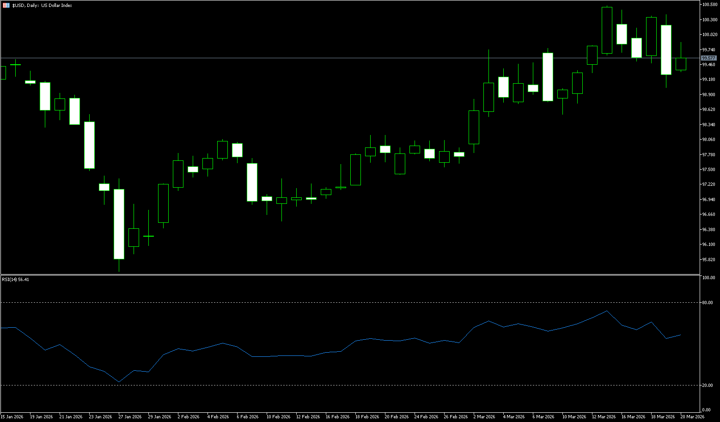Select the big bearish candle above 18 Mar 2026

click(x=666, y=50)
